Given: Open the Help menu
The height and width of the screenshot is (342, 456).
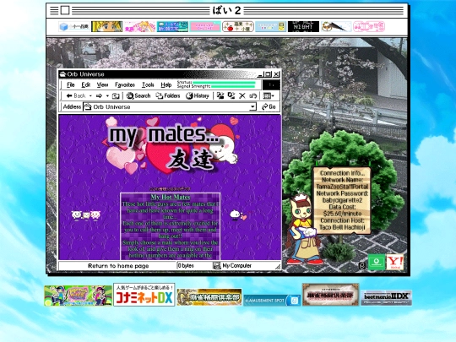Looking at the screenshot, I should click(166, 85).
